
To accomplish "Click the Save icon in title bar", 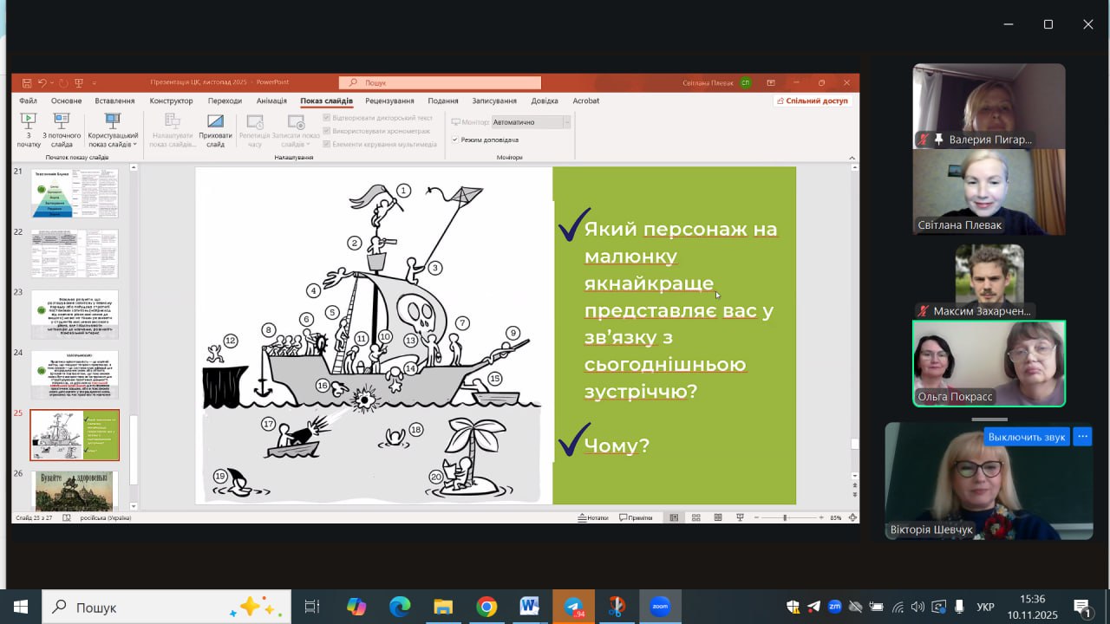I will point(27,82).
